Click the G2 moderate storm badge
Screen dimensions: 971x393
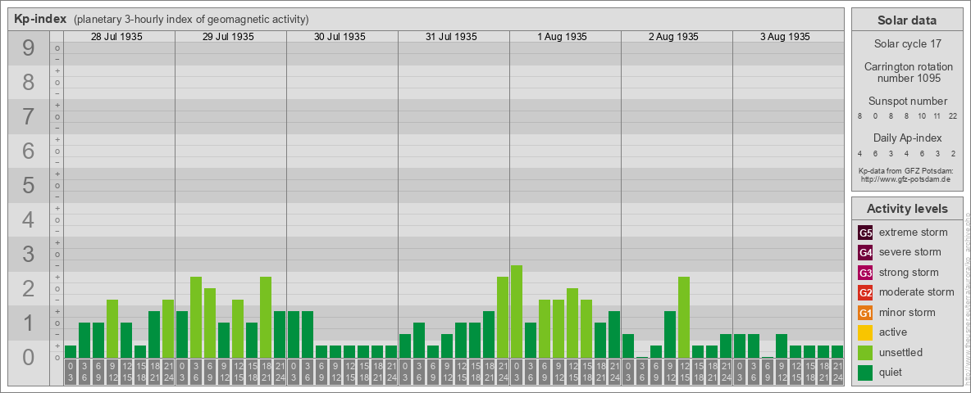(x=865, y=292)
